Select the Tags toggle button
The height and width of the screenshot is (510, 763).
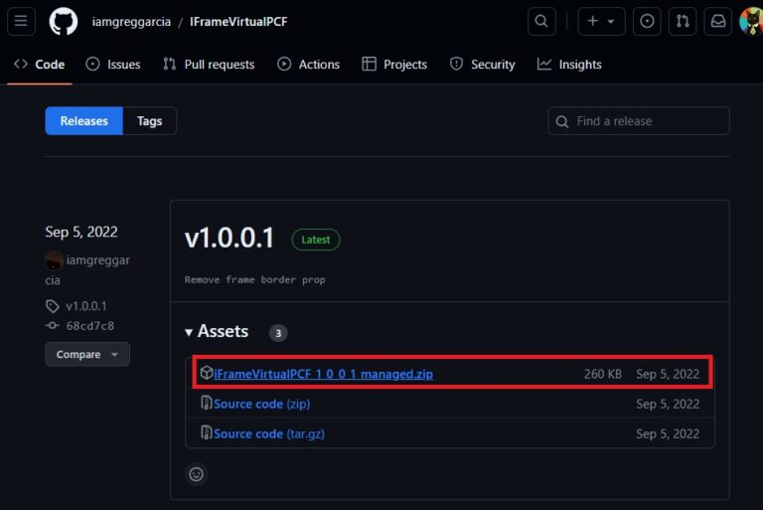pyautogui.click(x=149, y=121)
